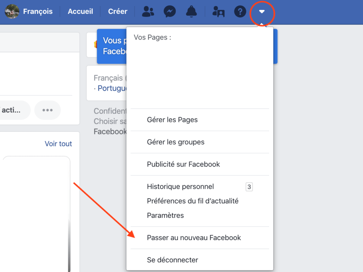The height and width of the screenshot is (272, 363).
Task: Click Créer in the top navigation
Action: pyautogui.click(x=118, y=11)
